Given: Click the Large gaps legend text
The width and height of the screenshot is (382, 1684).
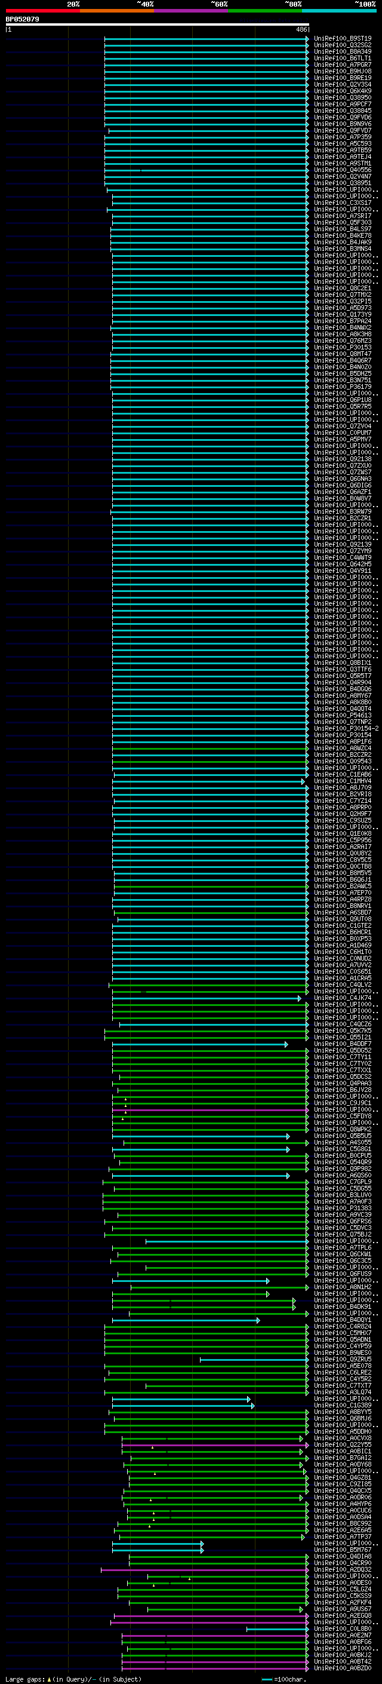Looking at the screenshot, I should point(73,1679).
